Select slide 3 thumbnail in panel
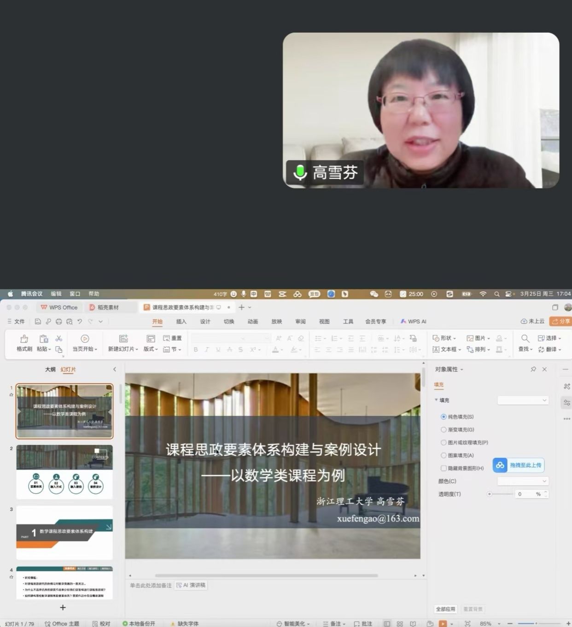The height and width of the screenshot is (627, 572). [x=64, y=533]
